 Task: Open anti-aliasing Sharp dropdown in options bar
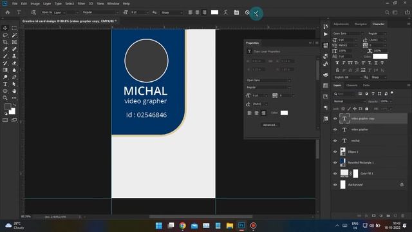[172, 12]
